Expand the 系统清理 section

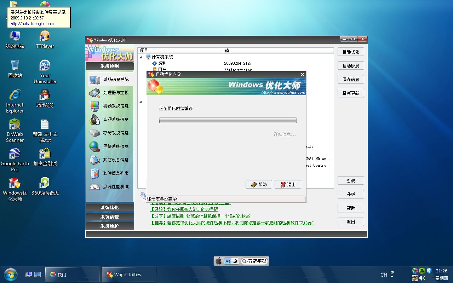[110, 217]
